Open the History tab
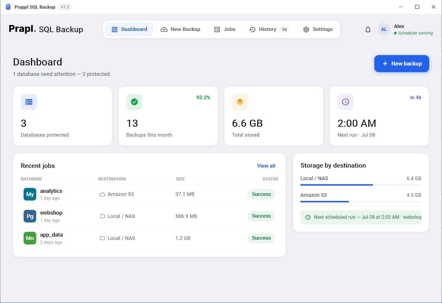The width and height of the screenshot is (442, 303). coord(269,29)
